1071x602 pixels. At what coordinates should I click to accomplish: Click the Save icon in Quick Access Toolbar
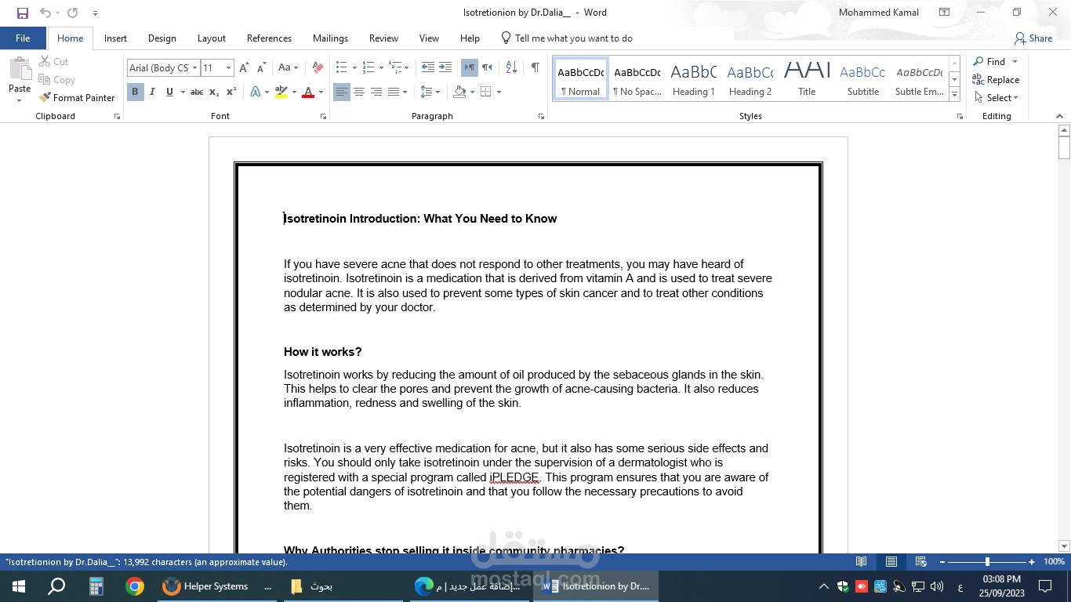(x=22, y=13)
